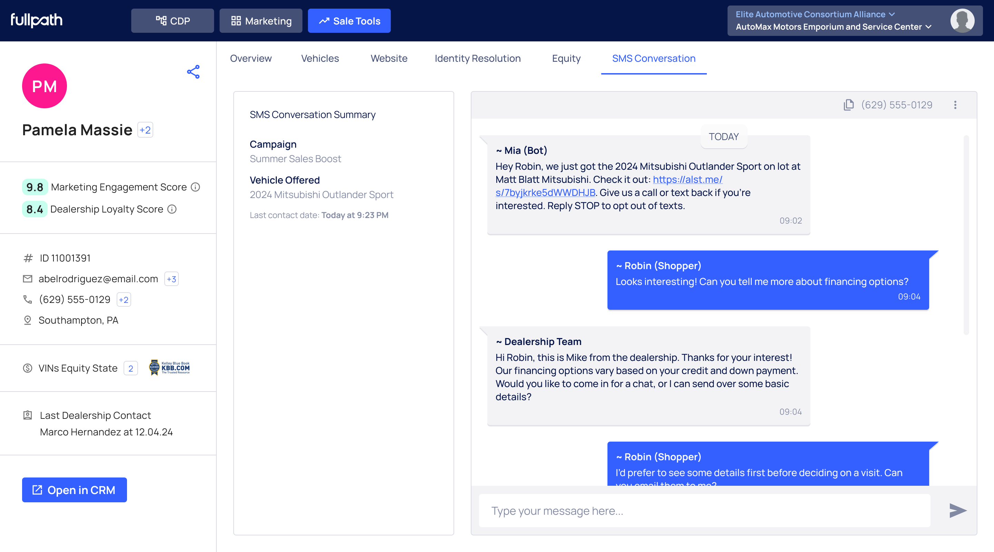Image resolution: width=994 pixels, height=552 pixels.
Task: Switch to the Identity Resolution tab
Action: coord(477,58)
